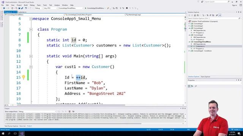The height and width of the screenshot is (136, 243).
Task: Collapse the ConsoleApp4 project node
Action: 189,35
